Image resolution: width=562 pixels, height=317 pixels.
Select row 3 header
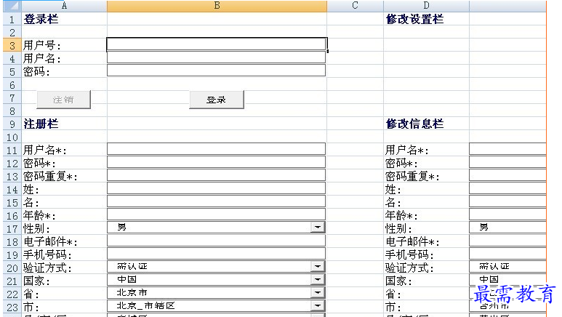pyautogui.click(x=12, y=46)
